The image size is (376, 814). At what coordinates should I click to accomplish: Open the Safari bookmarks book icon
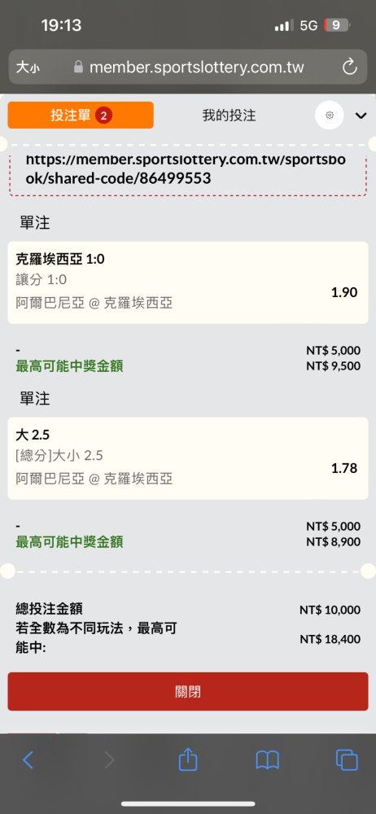pos(268,760)
